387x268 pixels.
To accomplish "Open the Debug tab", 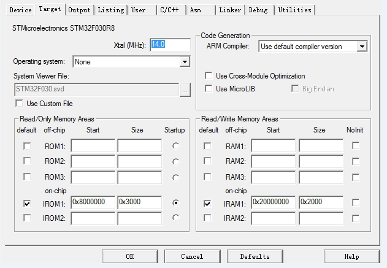I will coord(259,10).
